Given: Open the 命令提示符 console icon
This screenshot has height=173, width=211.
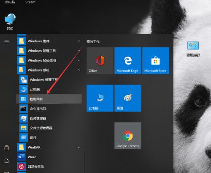Looking at the screenshot, I should click(24, 109).
